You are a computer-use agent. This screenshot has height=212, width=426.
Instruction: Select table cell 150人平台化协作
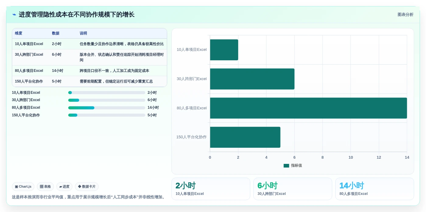point(29,81)
